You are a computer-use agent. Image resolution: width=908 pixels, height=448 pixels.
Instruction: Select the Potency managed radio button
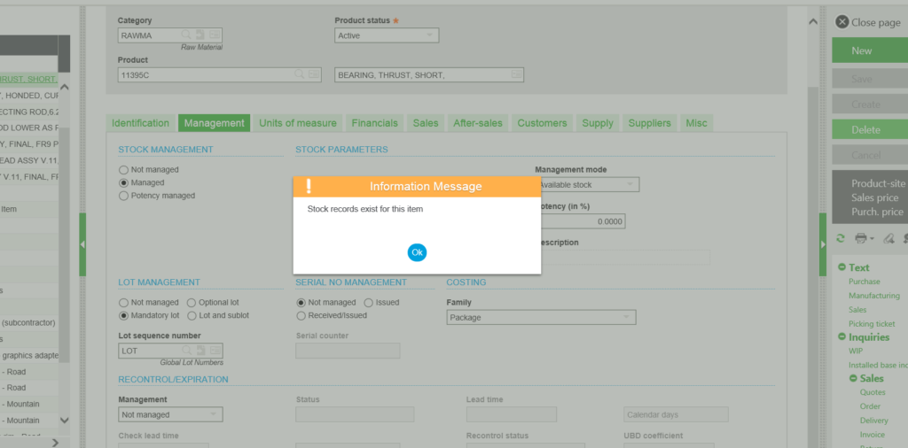[x=123, y=196]
